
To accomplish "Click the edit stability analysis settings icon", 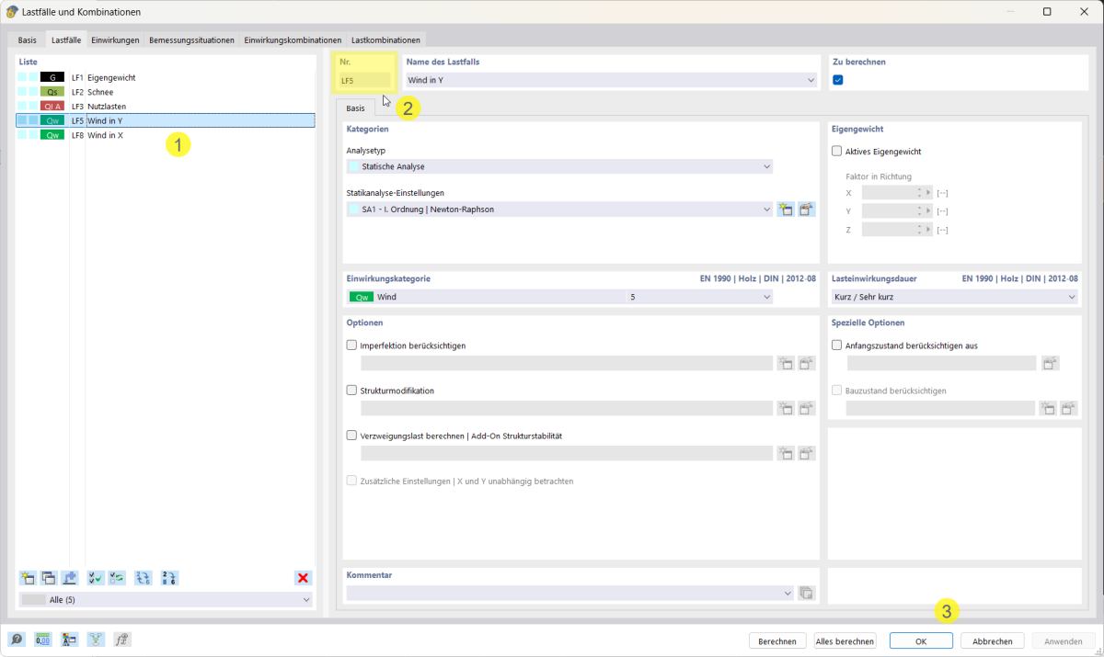I will coord(807,453).
